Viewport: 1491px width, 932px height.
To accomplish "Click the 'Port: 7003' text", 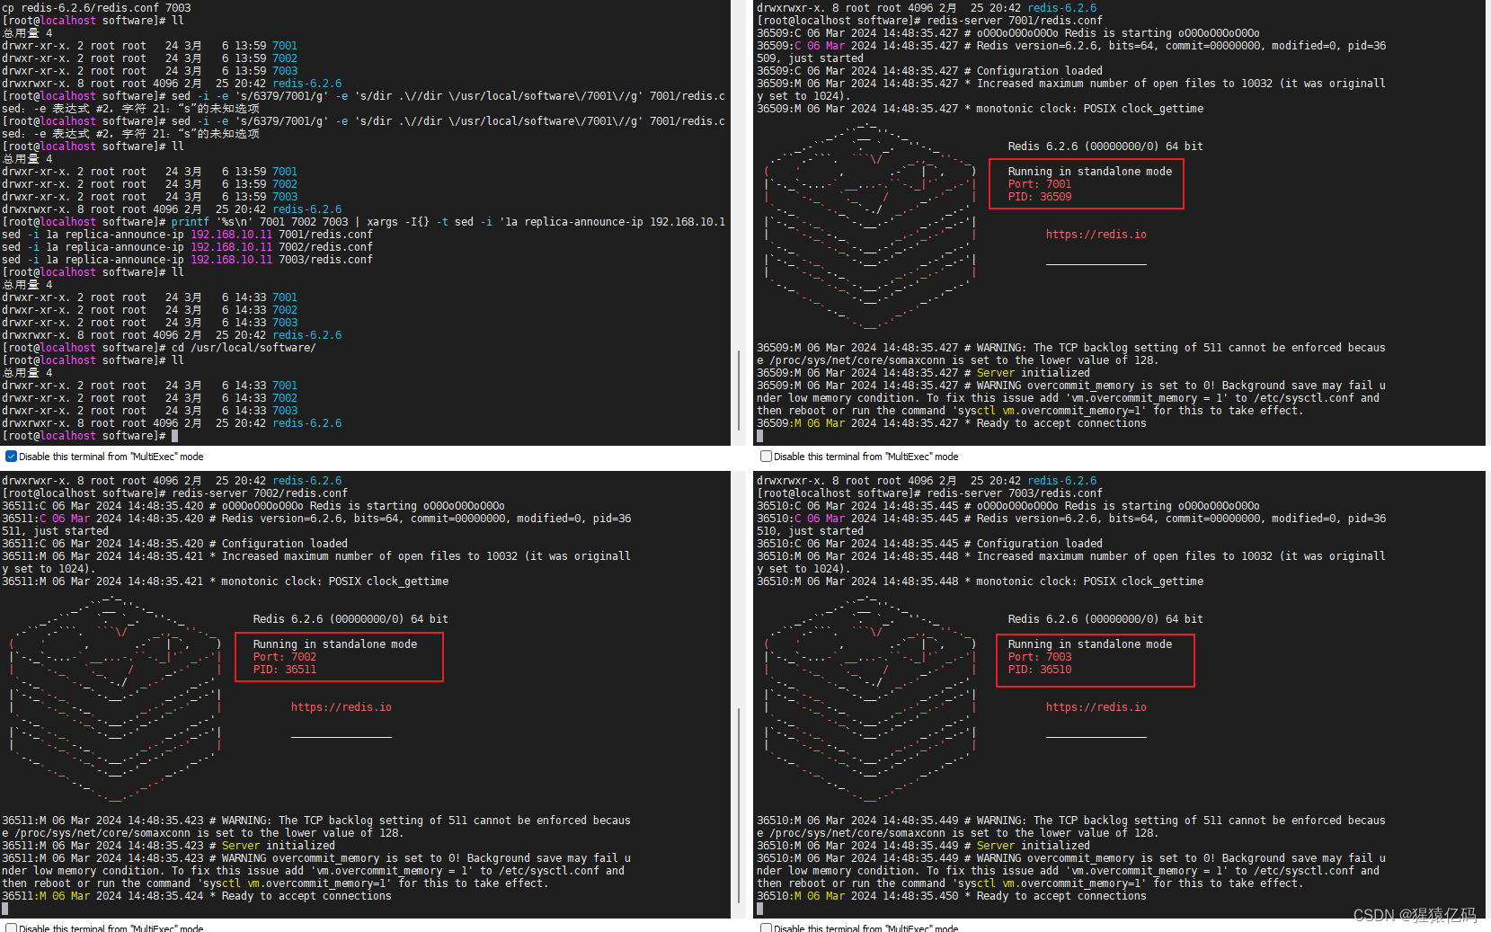I will [1039, 657].
